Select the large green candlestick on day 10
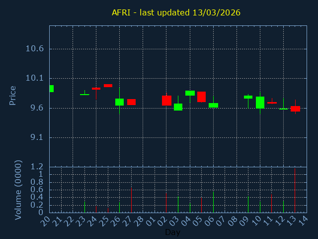This screenshot has height=239, width=318. pos(260,102)
